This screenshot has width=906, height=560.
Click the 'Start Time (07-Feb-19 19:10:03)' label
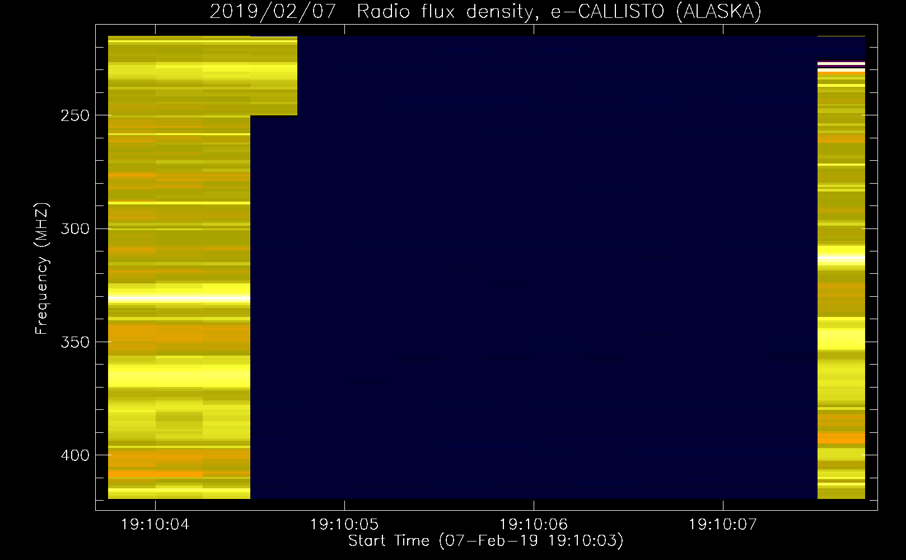485,540
